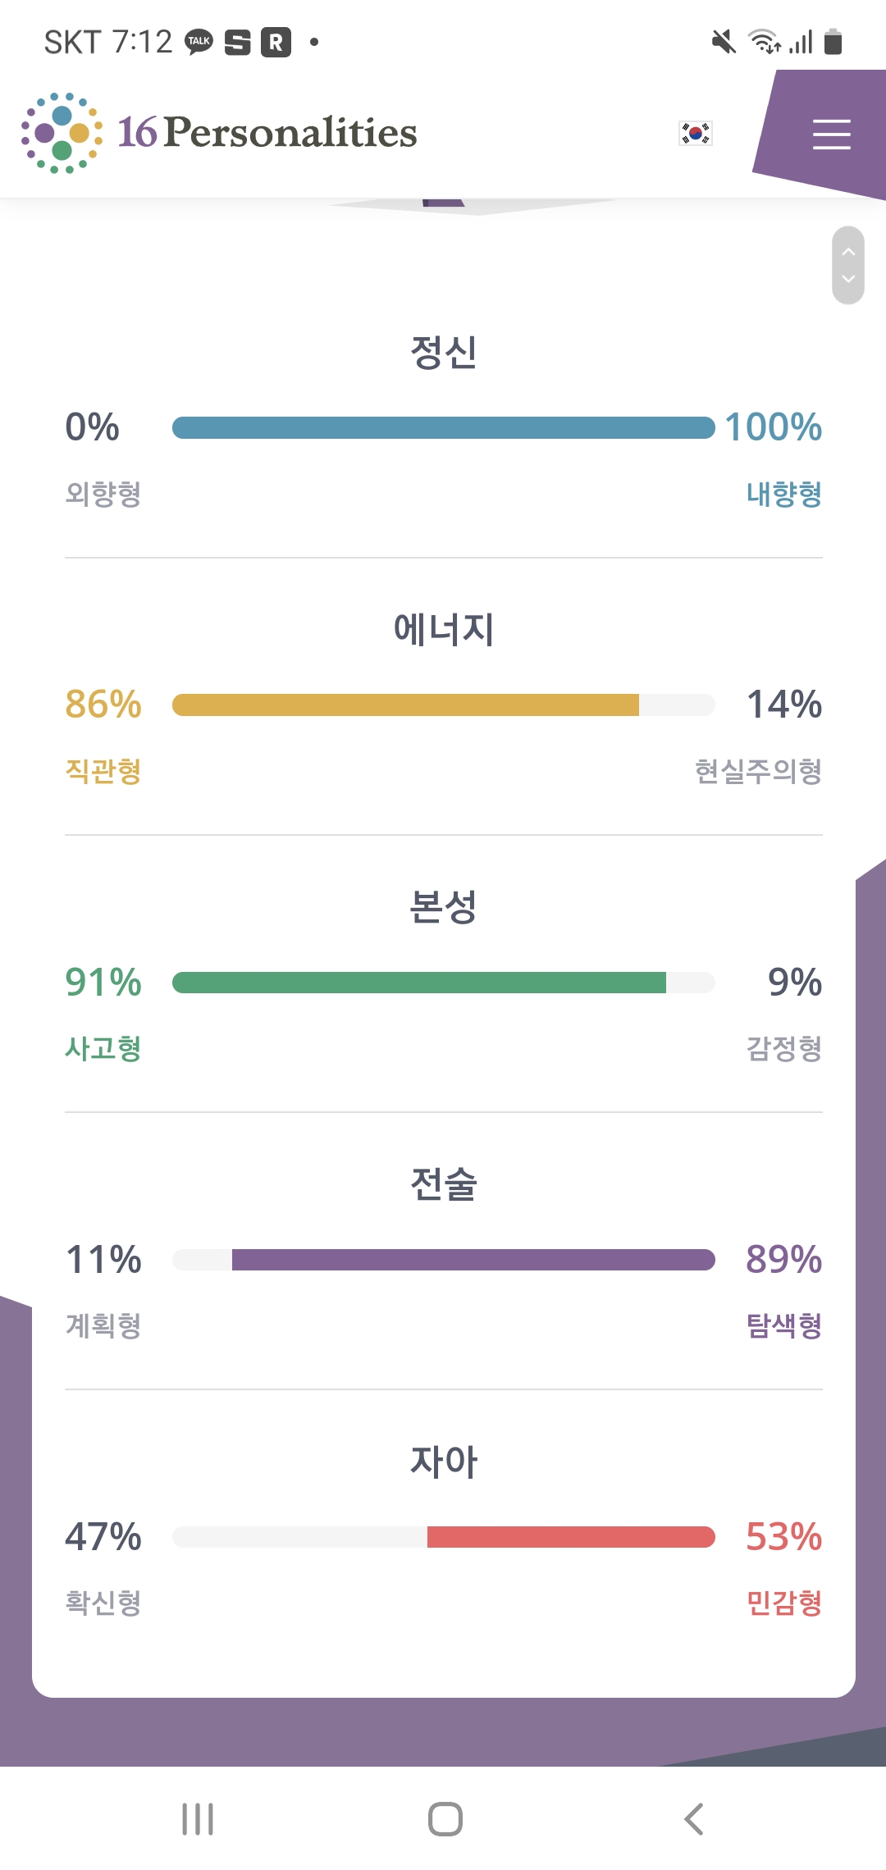The width and height of the screenshot is (886, 1870).
Task: Click the 16Personalities site title text
Action: pyautogui.click(x=267, y=133)
